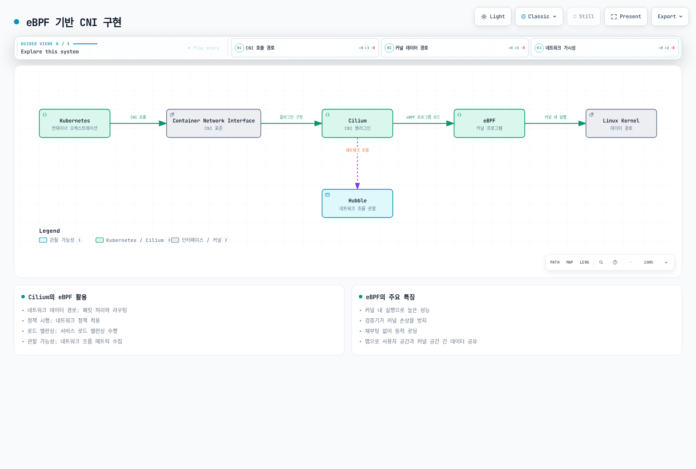Click bullet 재부팅 없이 동적 로딩
The image size is (696, 469).
click(391, 331)
